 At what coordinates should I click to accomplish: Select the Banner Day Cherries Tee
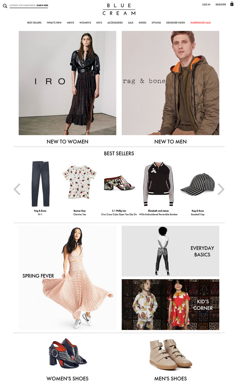(x=79, y=182)
